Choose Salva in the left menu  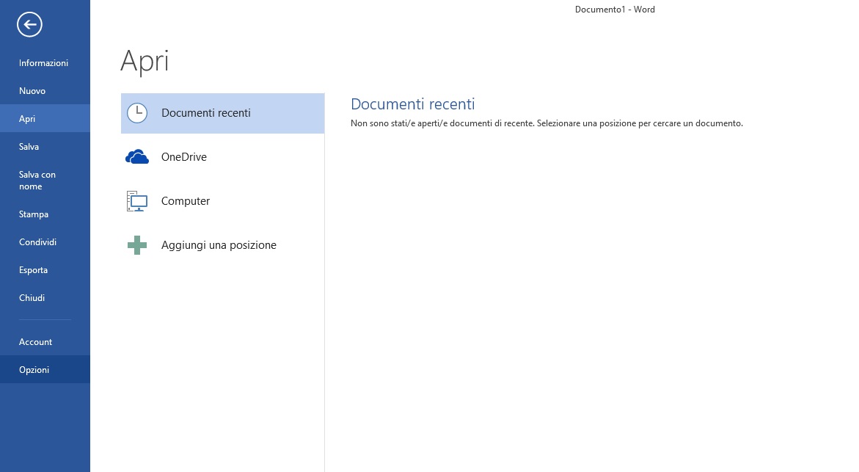click(29, 147)
